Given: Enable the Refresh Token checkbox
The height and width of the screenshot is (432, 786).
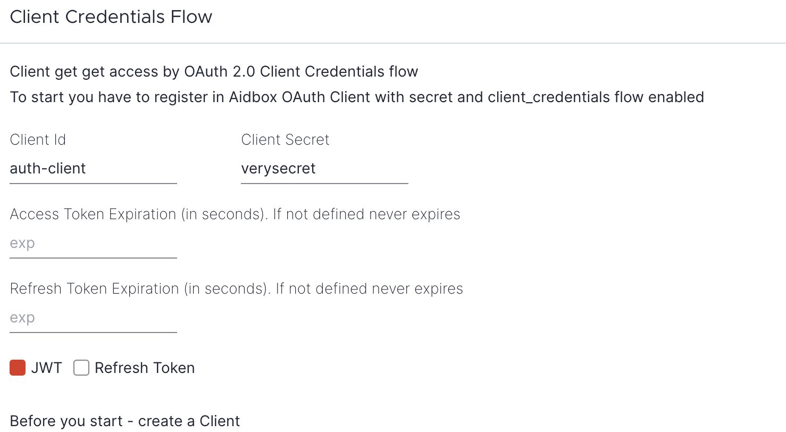Looking at the screenshot, I should (x=81, y=368).
